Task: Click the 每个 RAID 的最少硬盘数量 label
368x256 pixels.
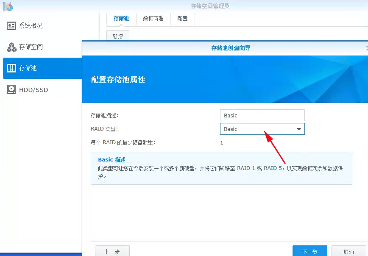Action: point(123,142)
